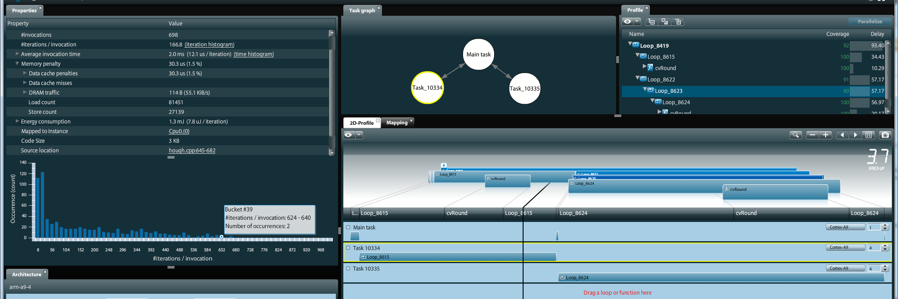Collapse the Loop_8622 tree node
The width and height of the screenshot is (898, 299).
(x=638, y=78)
